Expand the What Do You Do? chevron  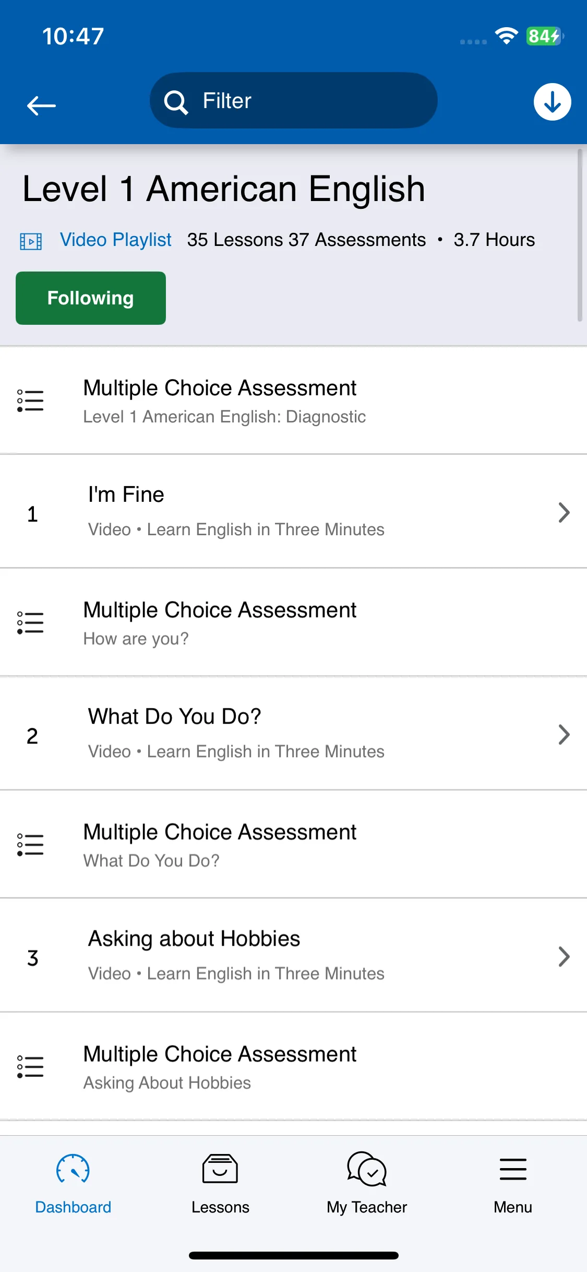coord(564,735)
